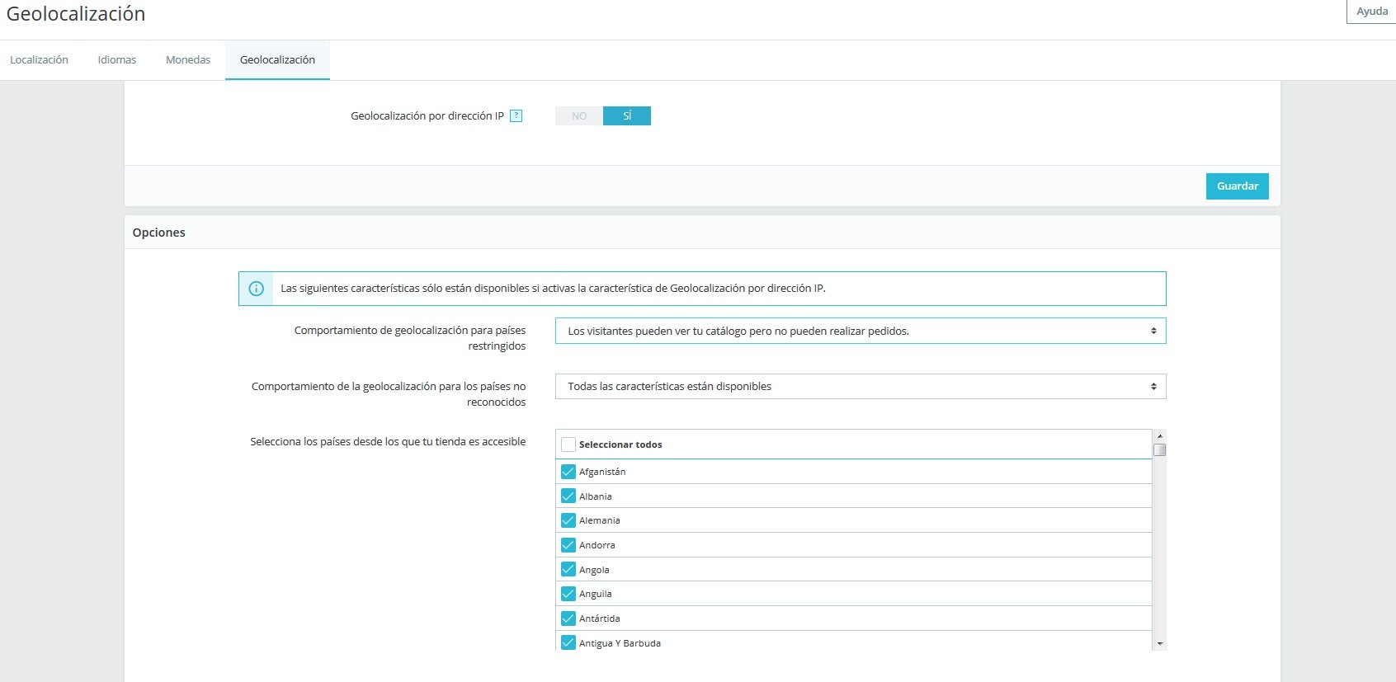Open the IP geolocation help tooltip icon
The width and height of the screenshot is (1396, 682).
pyautogui.click(x=516, y=116)
